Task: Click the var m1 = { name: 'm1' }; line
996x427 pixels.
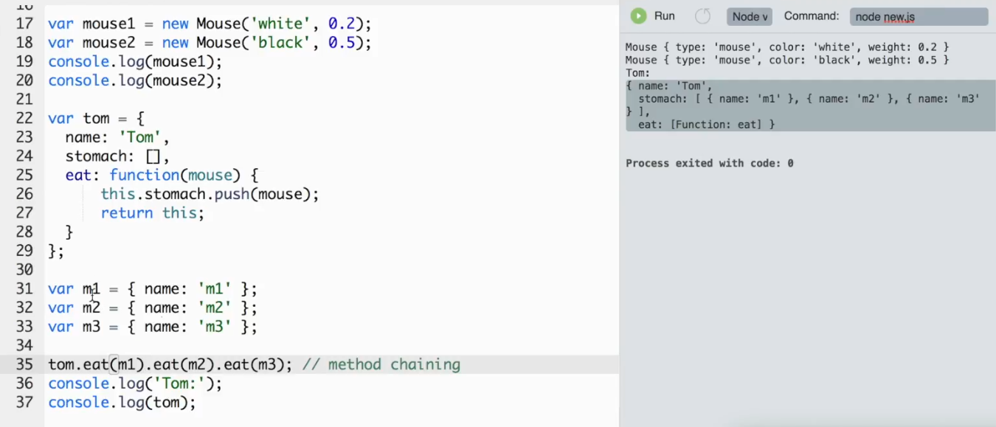Action: 153,289
